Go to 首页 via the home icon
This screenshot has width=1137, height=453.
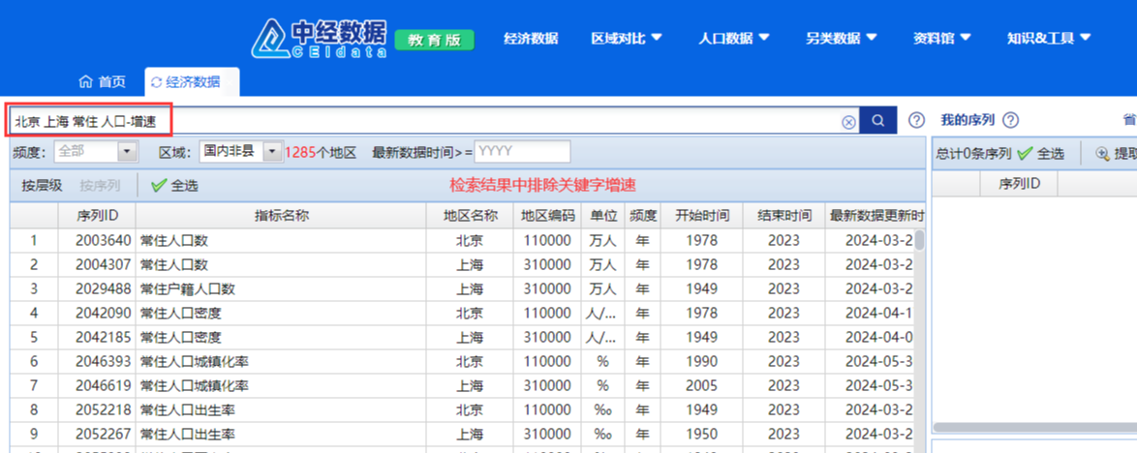click(85, 82)
